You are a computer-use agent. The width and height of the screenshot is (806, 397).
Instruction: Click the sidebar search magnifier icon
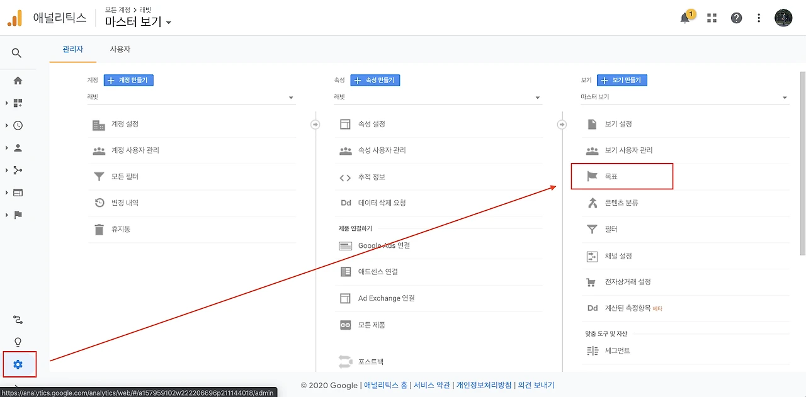[x=18, y=53]
